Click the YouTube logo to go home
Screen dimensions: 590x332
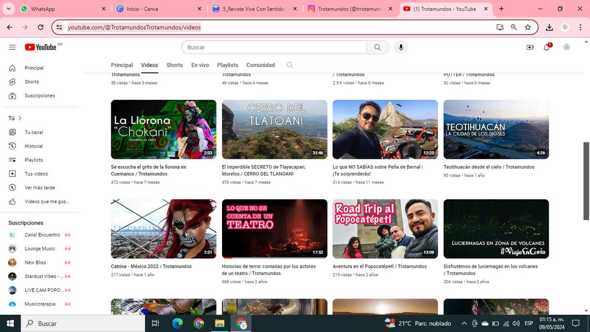click(x=41, y=47)
